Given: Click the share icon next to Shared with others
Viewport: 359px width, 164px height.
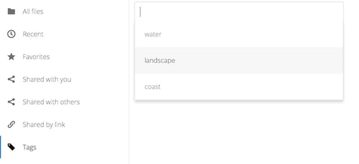Looking at the screenshot, I should [11, 102].
